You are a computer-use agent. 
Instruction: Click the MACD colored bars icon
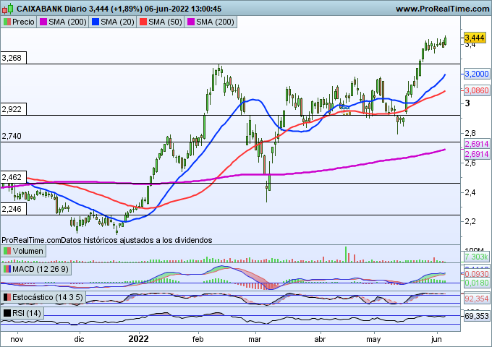tap(7, 269)
